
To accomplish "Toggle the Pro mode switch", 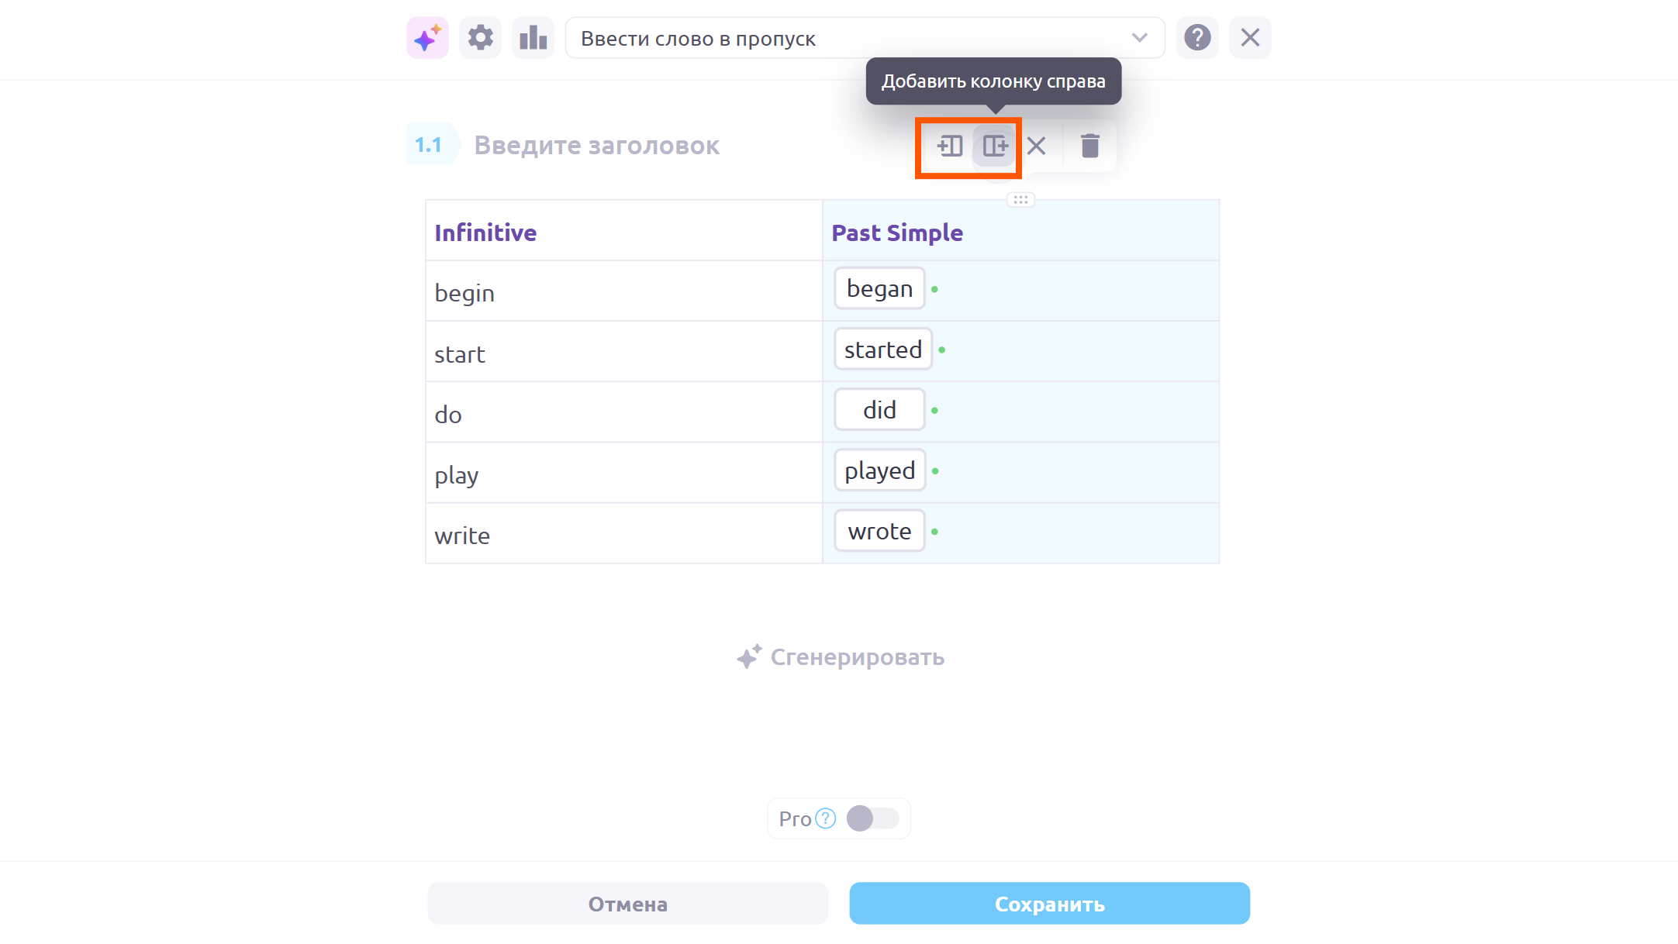I will [872, 818].
